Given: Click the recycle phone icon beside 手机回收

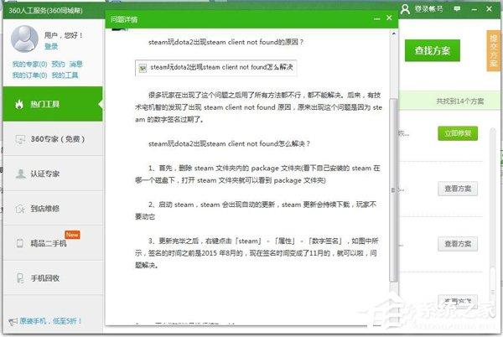Looking at the screenshot, I should click(x=20, y=278).
